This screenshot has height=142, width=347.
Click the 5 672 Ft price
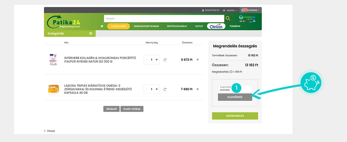click(186, 60)
